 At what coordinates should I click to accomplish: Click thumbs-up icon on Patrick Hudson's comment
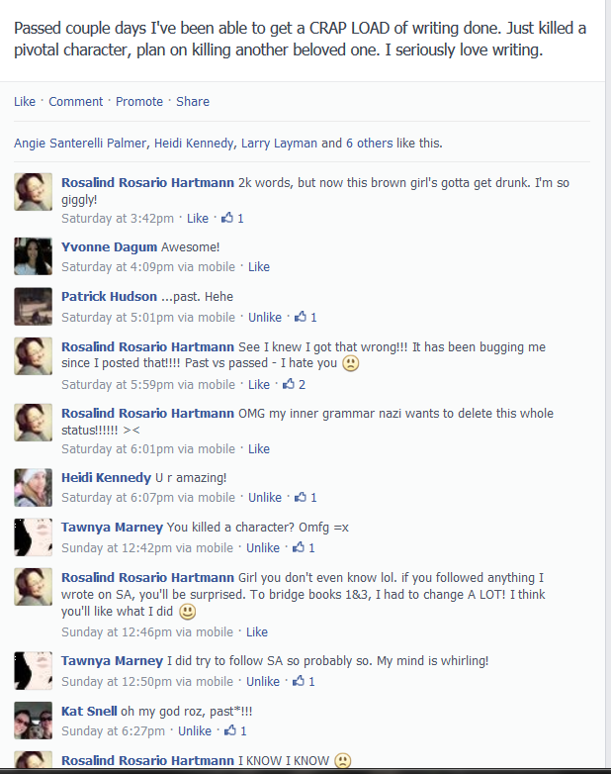(x=301, y=317)
